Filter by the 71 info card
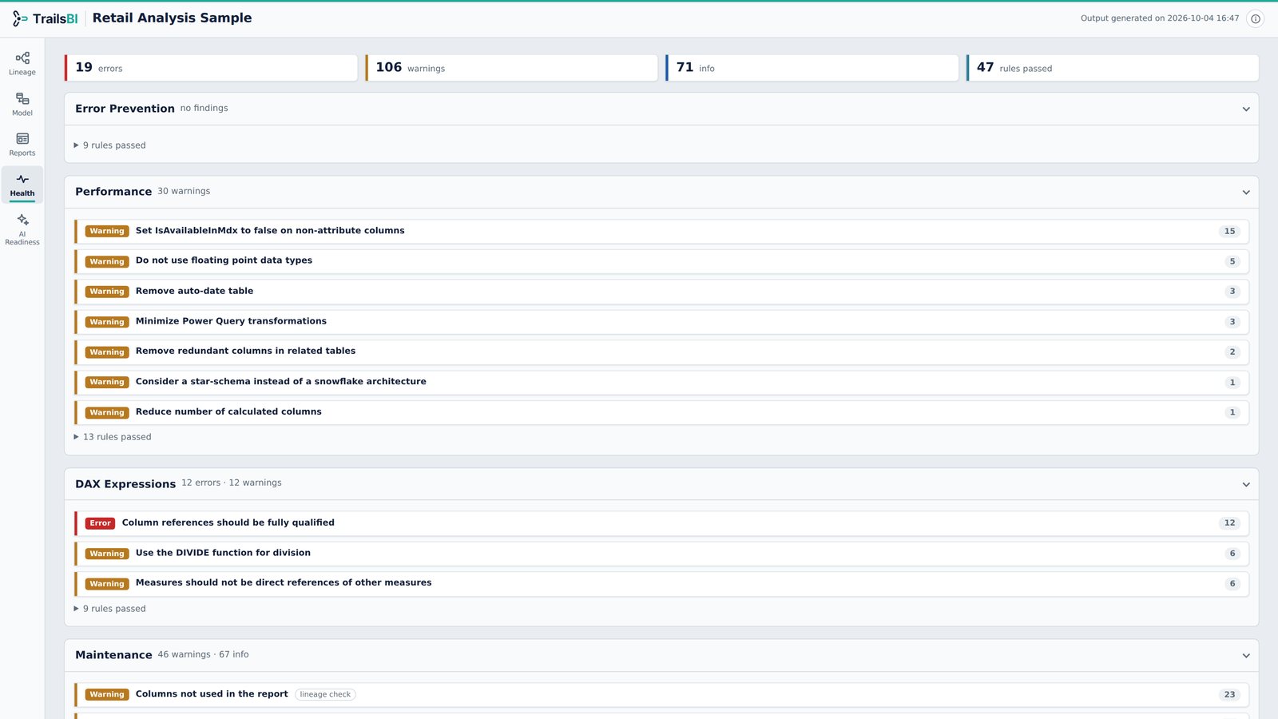The width and height of the screenshot is (1278, 719). coord(812,68)
